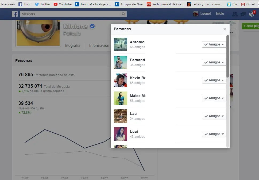This screenshot has height=180, width=259.
Task: Click the Leonel profile name link
Action: [206, 14]
